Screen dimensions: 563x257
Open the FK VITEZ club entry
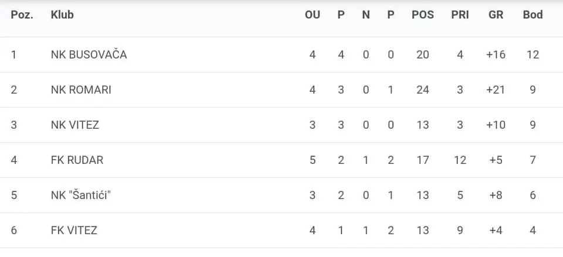tap(74, 230)
